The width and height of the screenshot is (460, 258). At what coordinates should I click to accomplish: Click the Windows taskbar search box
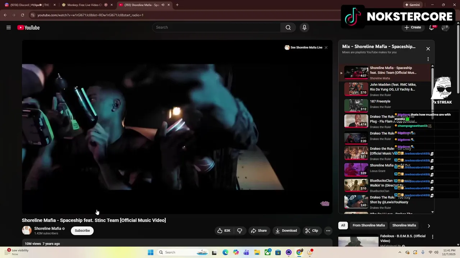click(183, 252)
